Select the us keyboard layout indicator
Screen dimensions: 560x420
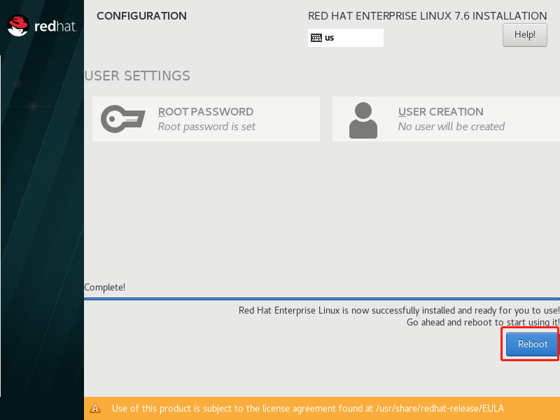click(x=345, y=38)
